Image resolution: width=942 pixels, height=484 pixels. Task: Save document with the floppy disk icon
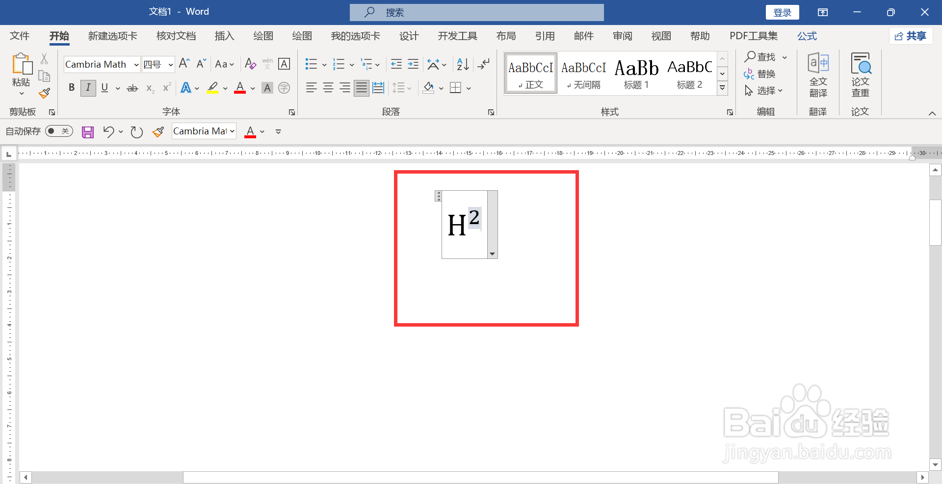88,131
